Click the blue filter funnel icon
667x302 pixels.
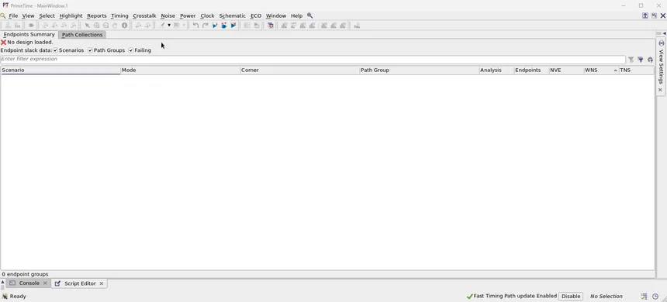click(641, 60)
